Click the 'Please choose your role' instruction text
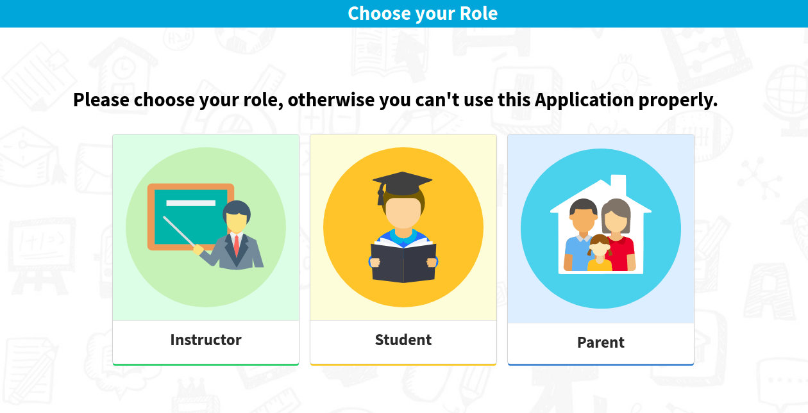This screenshot has width=808, height=413. 395,100
